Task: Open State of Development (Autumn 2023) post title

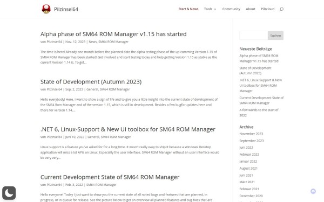Action: coord(91,82)
